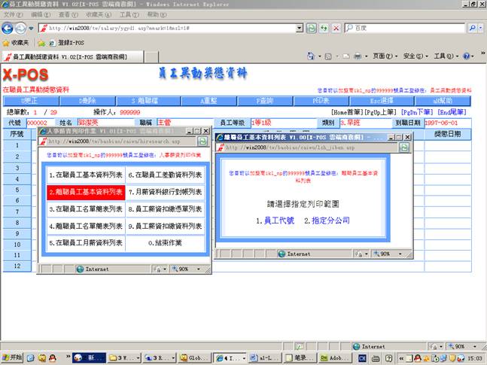Click the Refresh icon beside address bar
487x365 pixels.
point(324,28)
